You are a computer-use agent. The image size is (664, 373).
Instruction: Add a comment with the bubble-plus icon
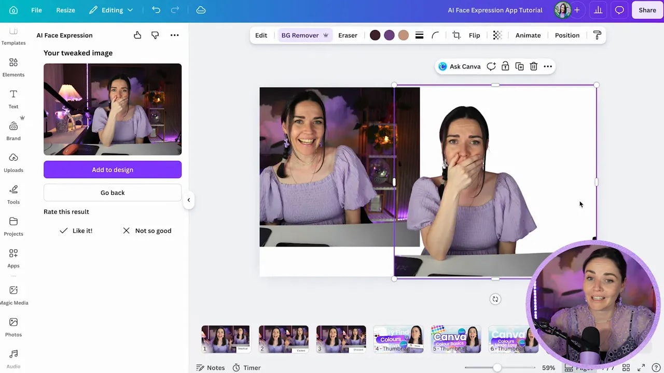pyautogui.click(x=491, y=66)
